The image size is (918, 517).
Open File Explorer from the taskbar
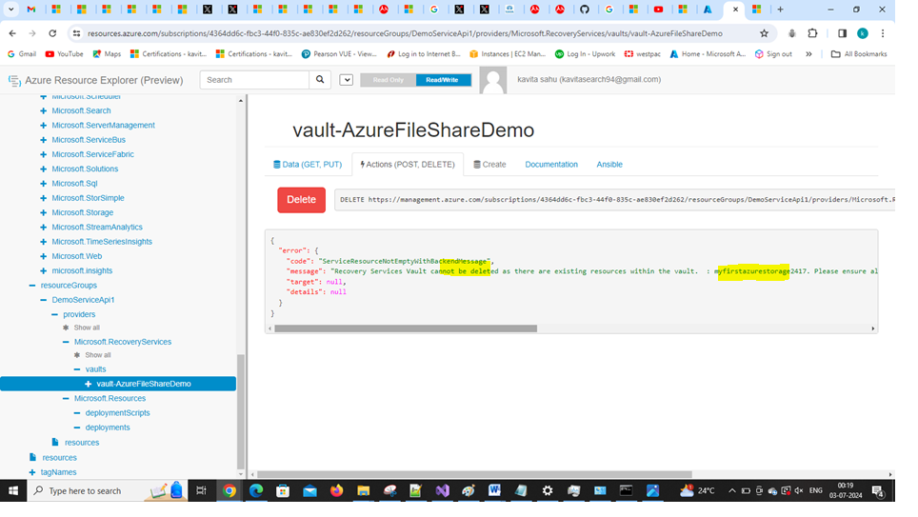tap(363, 490)
